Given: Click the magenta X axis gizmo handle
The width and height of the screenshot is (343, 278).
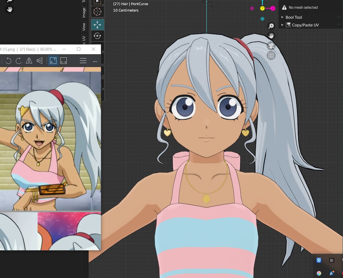Looking at the screenshot, I should pyautogui.click(x=273, y=8).
